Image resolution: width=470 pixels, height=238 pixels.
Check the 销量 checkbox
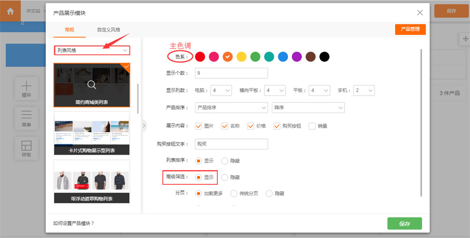(312, 126)
